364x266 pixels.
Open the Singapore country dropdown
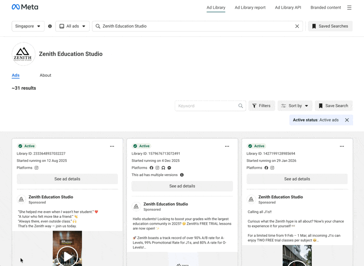[28, 26]
